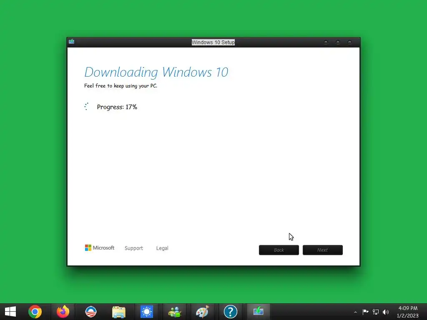Image resolution: width=427 pixels, height=320 pixels.
Task: Click the Microsoft logo
Action: tap(100, 247)
